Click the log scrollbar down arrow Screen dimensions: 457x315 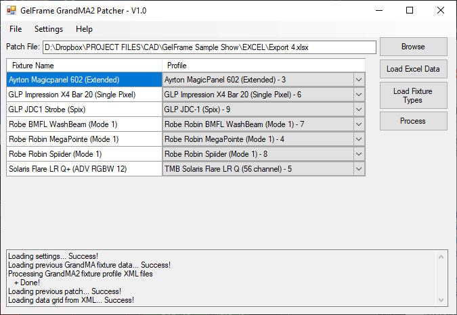click(x=441, y=300)
